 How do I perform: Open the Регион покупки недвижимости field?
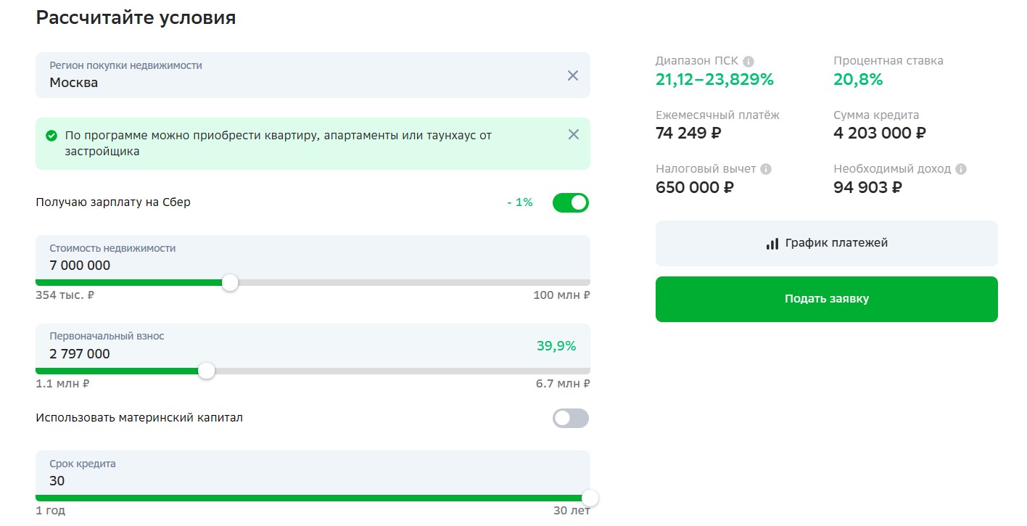pos(290,75)
